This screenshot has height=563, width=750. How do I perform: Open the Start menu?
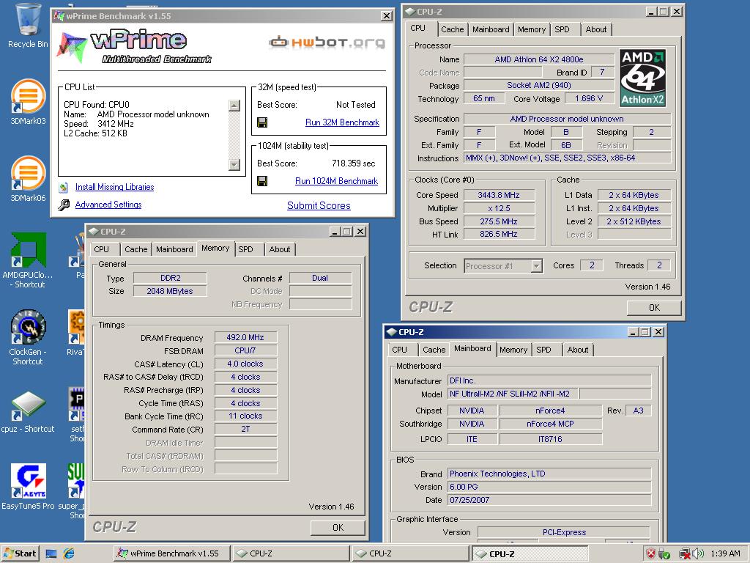click(x=20, y=553)
